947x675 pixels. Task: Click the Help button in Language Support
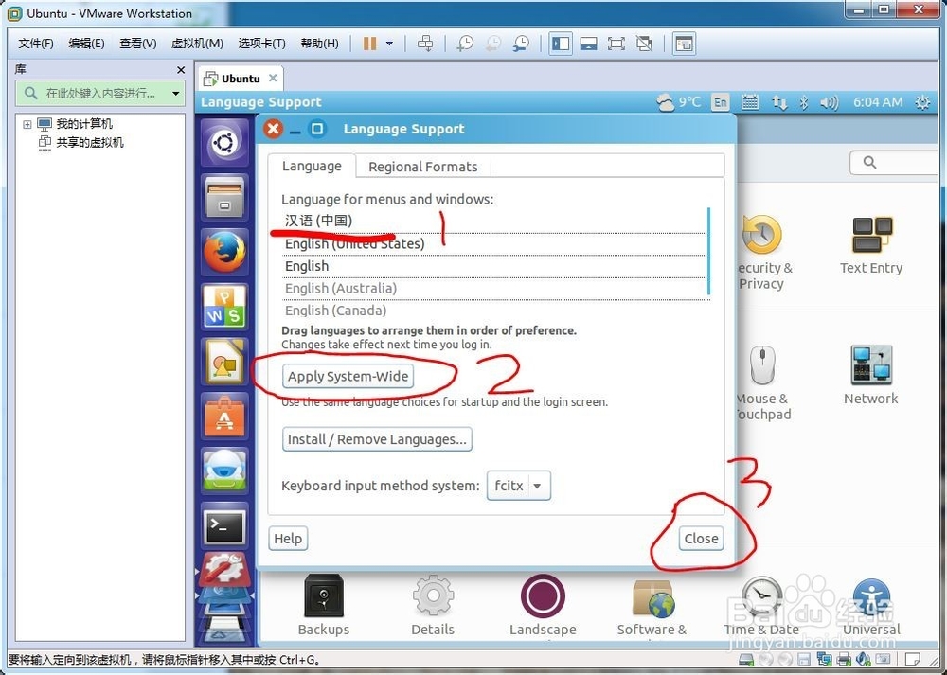[x=288, y=538]
